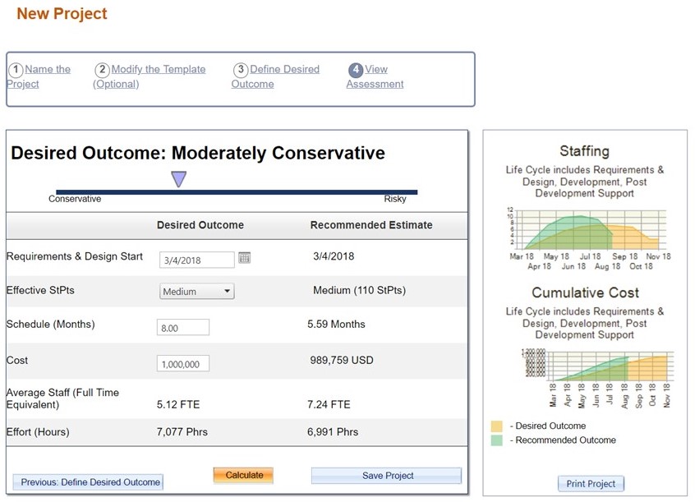The width and height of the screenshot is (695, 502).
Task: Open the calendar date picker icon
Action: [x=244, y=258]
